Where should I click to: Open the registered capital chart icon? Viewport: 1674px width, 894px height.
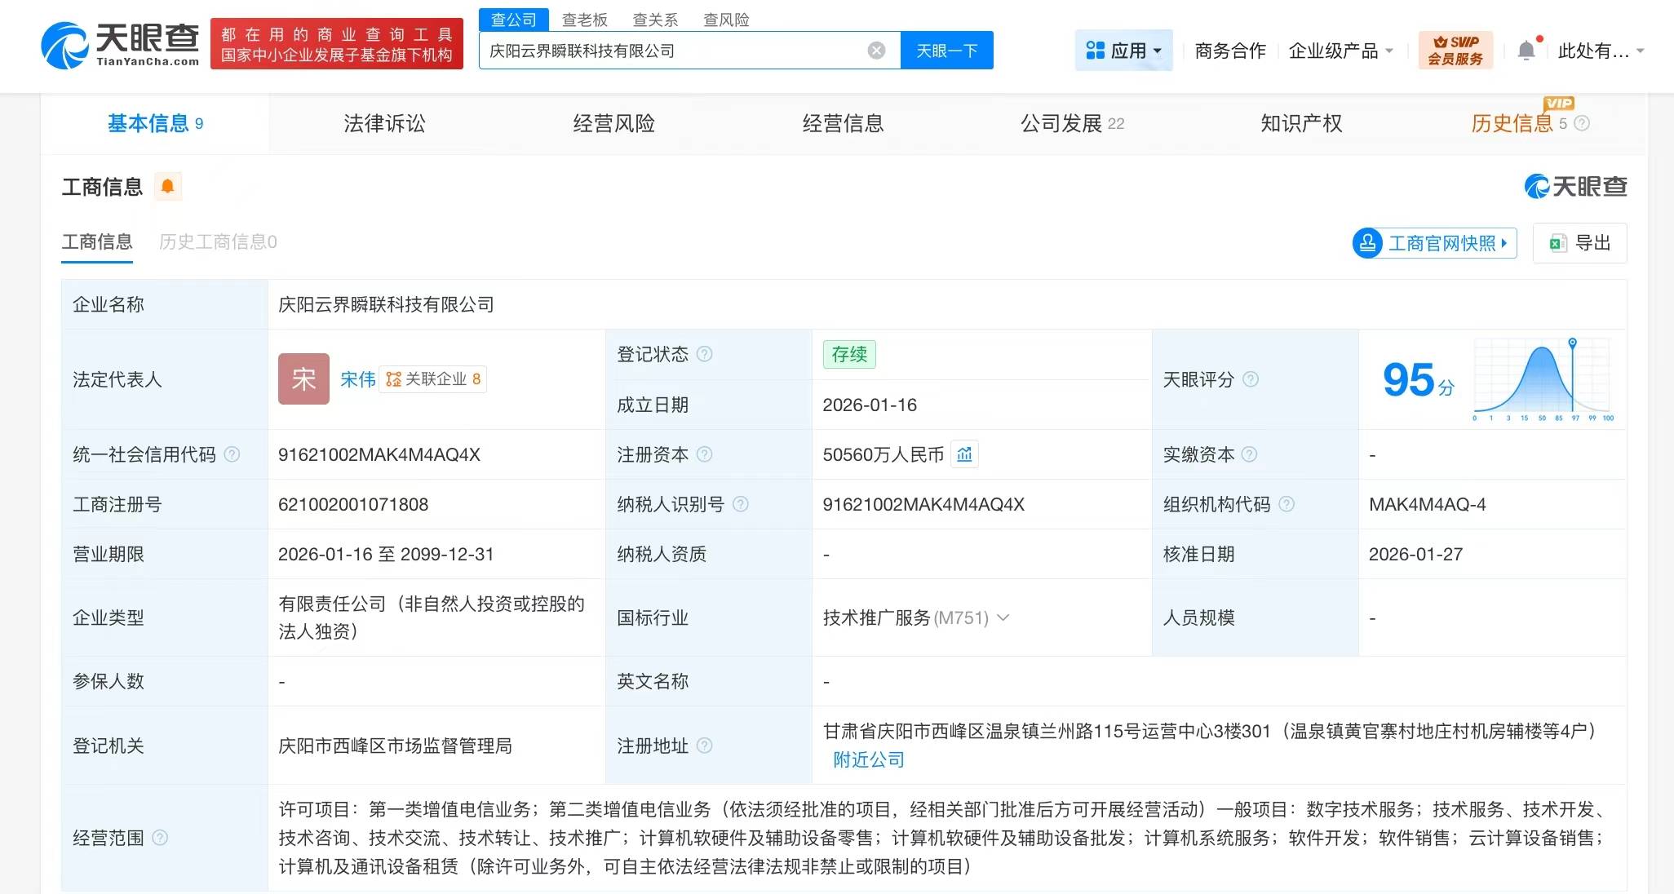[x=964, y=454]
